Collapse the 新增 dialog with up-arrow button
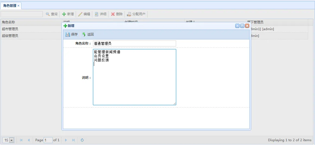The height and width of the screenshot is (145, 315). click(237, 26)
